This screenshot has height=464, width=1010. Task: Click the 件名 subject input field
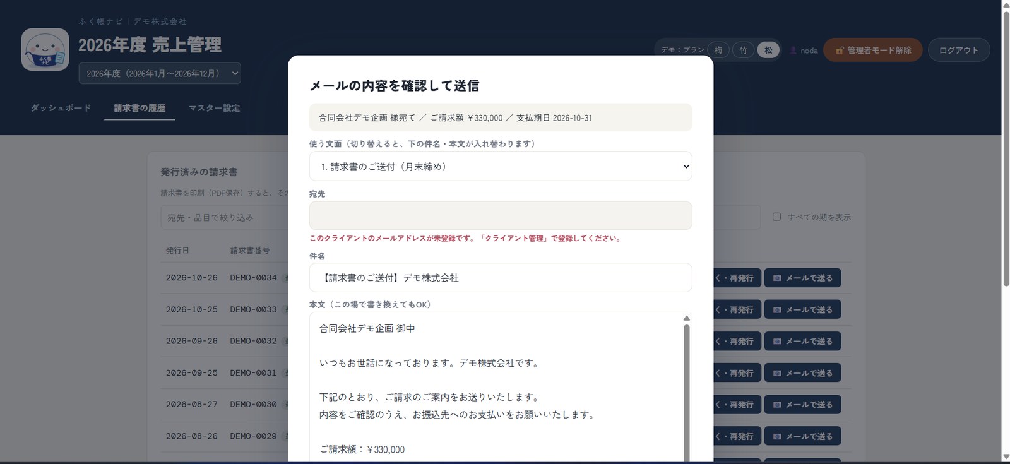pos(501,278)
